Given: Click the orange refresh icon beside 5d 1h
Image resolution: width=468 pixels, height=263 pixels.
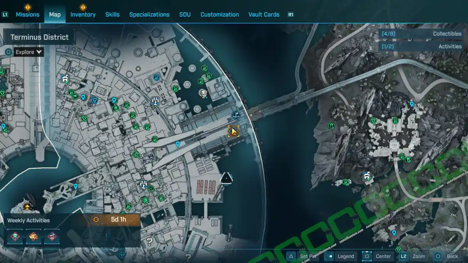Looking at the screenshot, I should pyautogui.click(x=96, y=220).
